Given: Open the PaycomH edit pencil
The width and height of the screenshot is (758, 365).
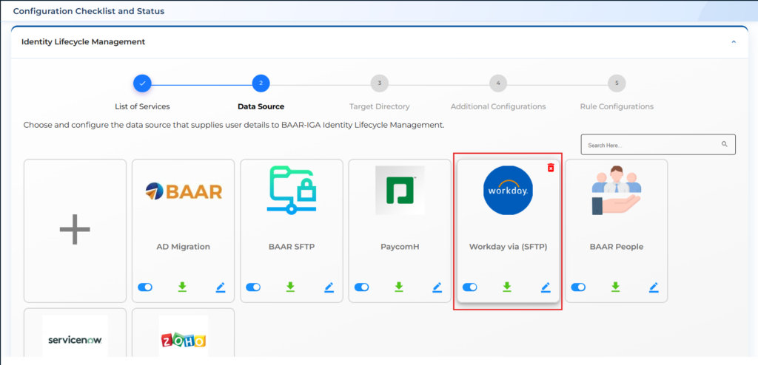Looking at the screenshot, I should [437, 287].
